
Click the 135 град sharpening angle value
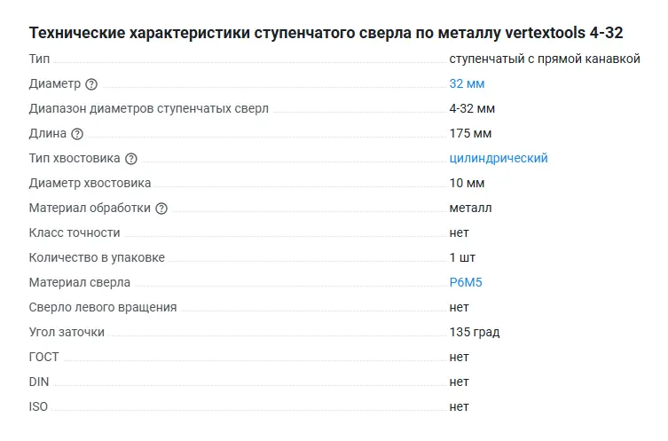(x=475, y=332)
